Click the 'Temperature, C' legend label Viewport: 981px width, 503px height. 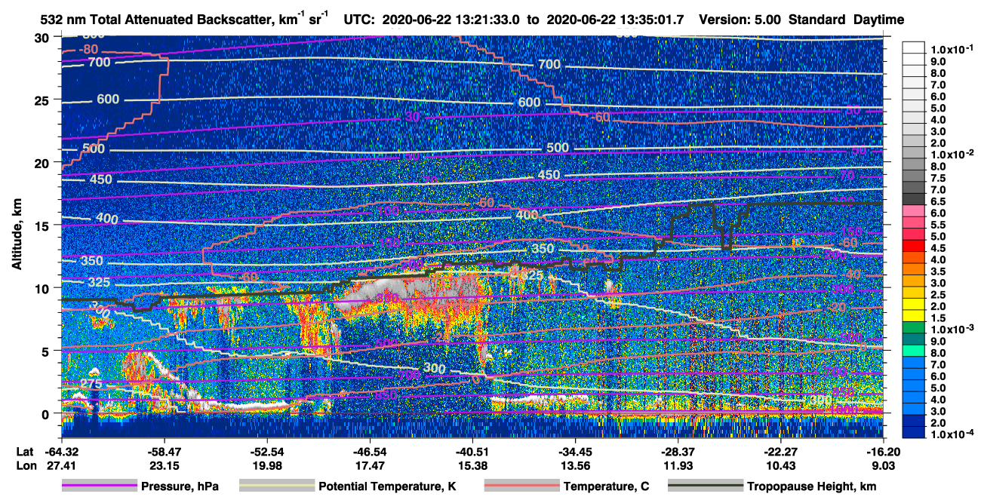[606, 486]
